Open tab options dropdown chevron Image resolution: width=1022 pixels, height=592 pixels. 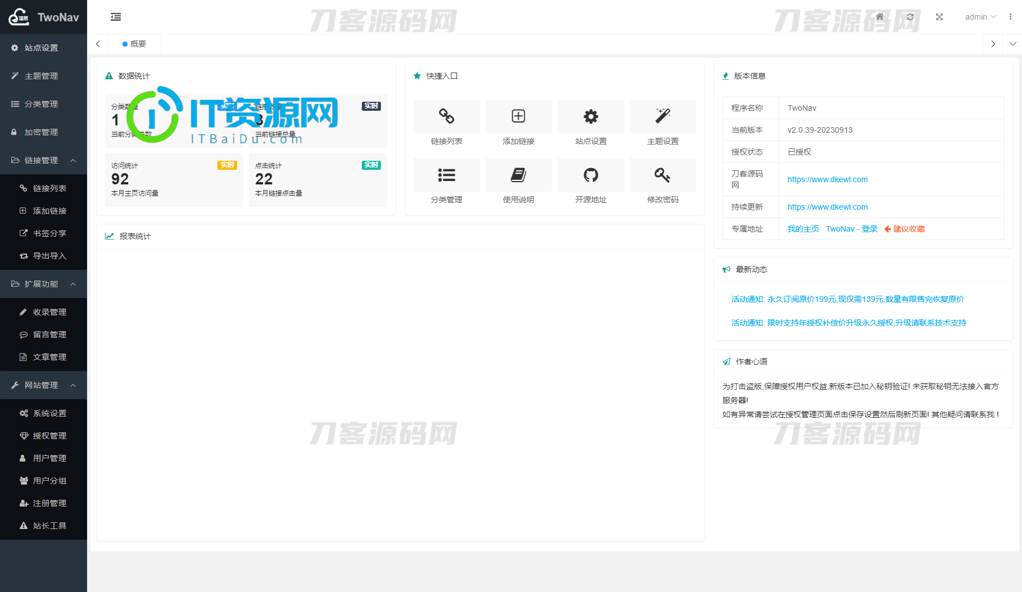pyautogui.click(x=1012, y=44)
